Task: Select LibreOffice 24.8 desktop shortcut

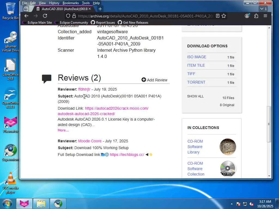Action: tap(10, 70)
